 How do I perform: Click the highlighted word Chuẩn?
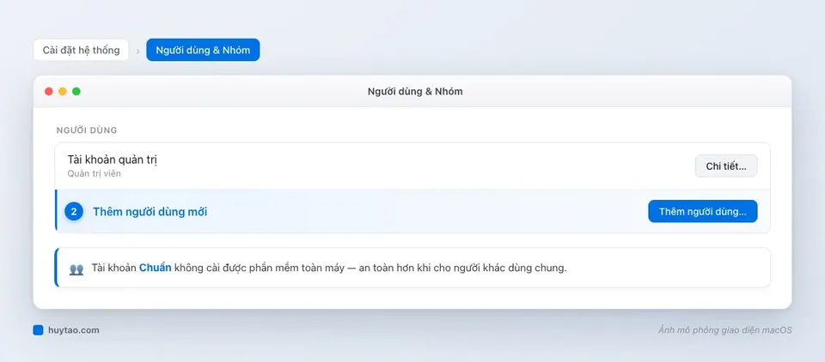156,268
